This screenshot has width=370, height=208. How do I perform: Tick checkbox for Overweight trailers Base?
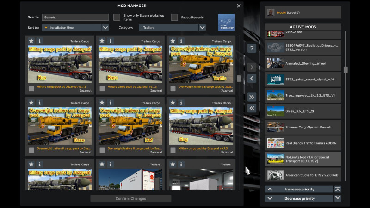(x=31, y=150)
